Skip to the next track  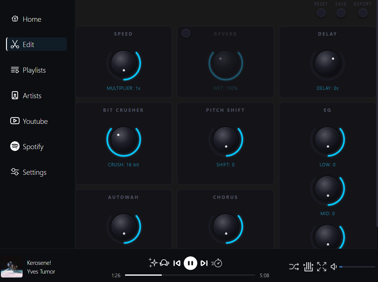[204, 263]
